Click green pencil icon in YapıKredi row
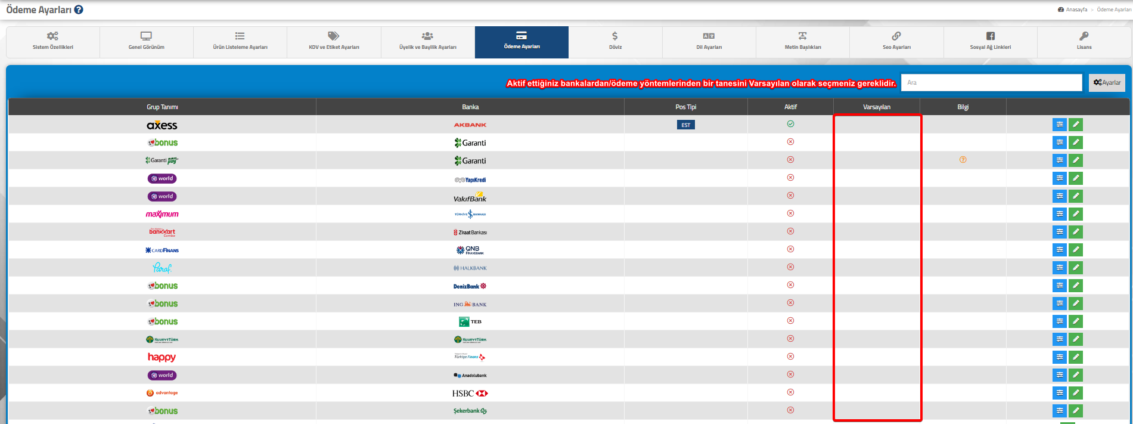The image size is (1133, 424). point(1076,178)
